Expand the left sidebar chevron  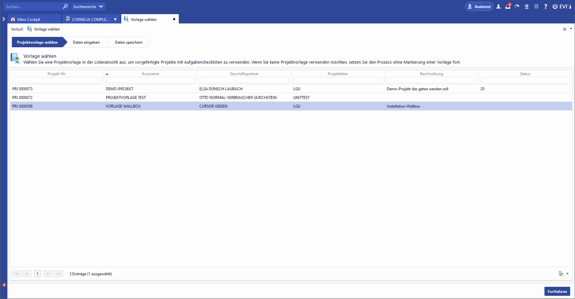[4, 19]
